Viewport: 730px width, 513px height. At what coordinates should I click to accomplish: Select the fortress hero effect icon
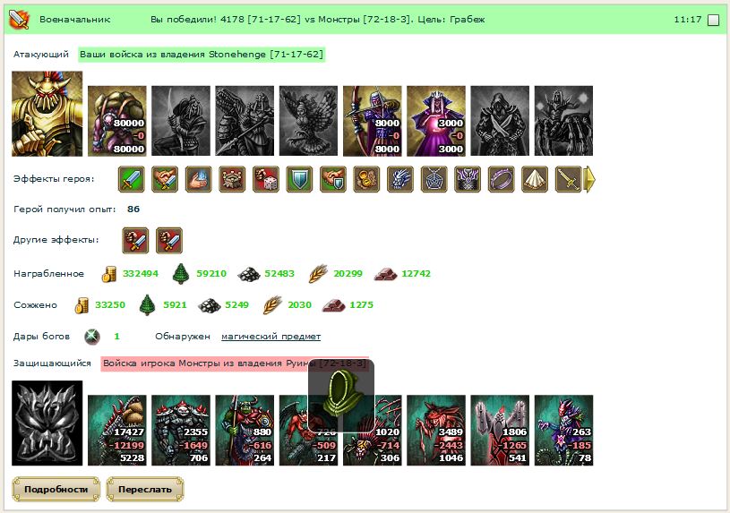click(x=232, y=179)
